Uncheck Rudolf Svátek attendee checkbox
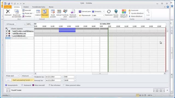175x98 pixels. point(7,31)
